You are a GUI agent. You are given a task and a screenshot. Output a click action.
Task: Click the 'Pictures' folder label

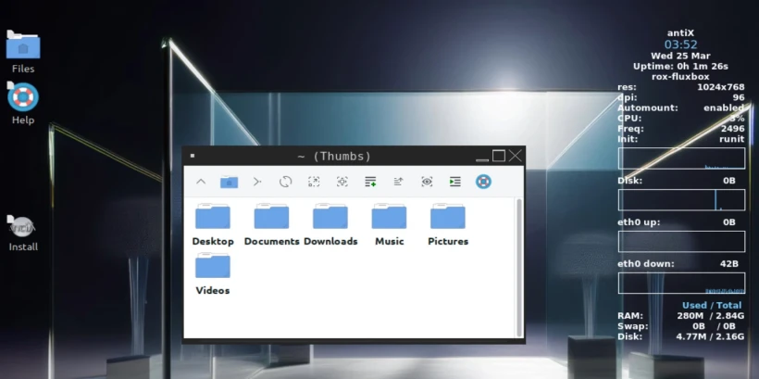tap(448, 241)
